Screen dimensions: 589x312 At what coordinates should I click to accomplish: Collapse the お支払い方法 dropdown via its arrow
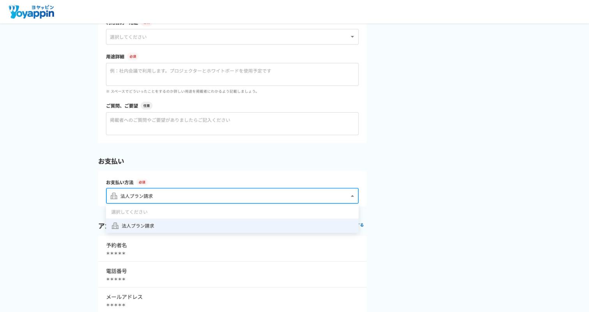click(352, 196)
